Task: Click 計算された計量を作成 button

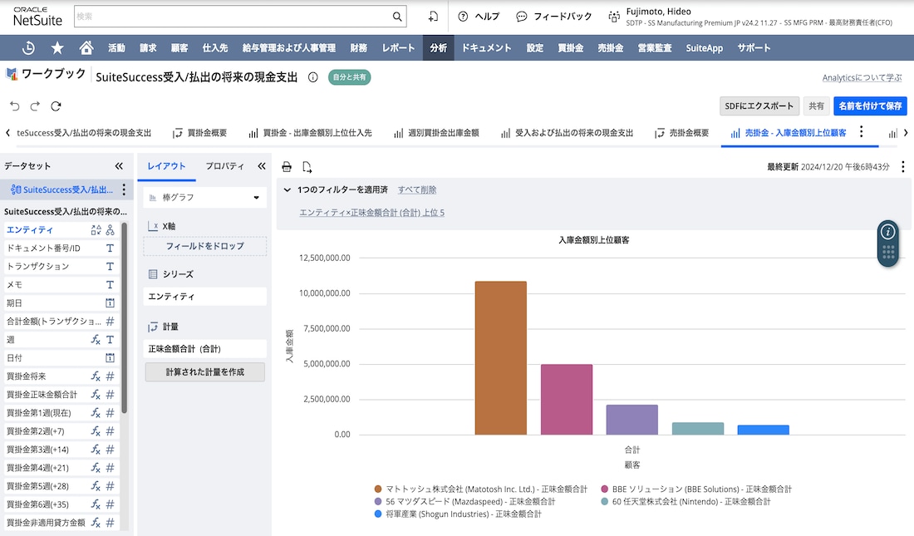Action: tap(204, 372)
